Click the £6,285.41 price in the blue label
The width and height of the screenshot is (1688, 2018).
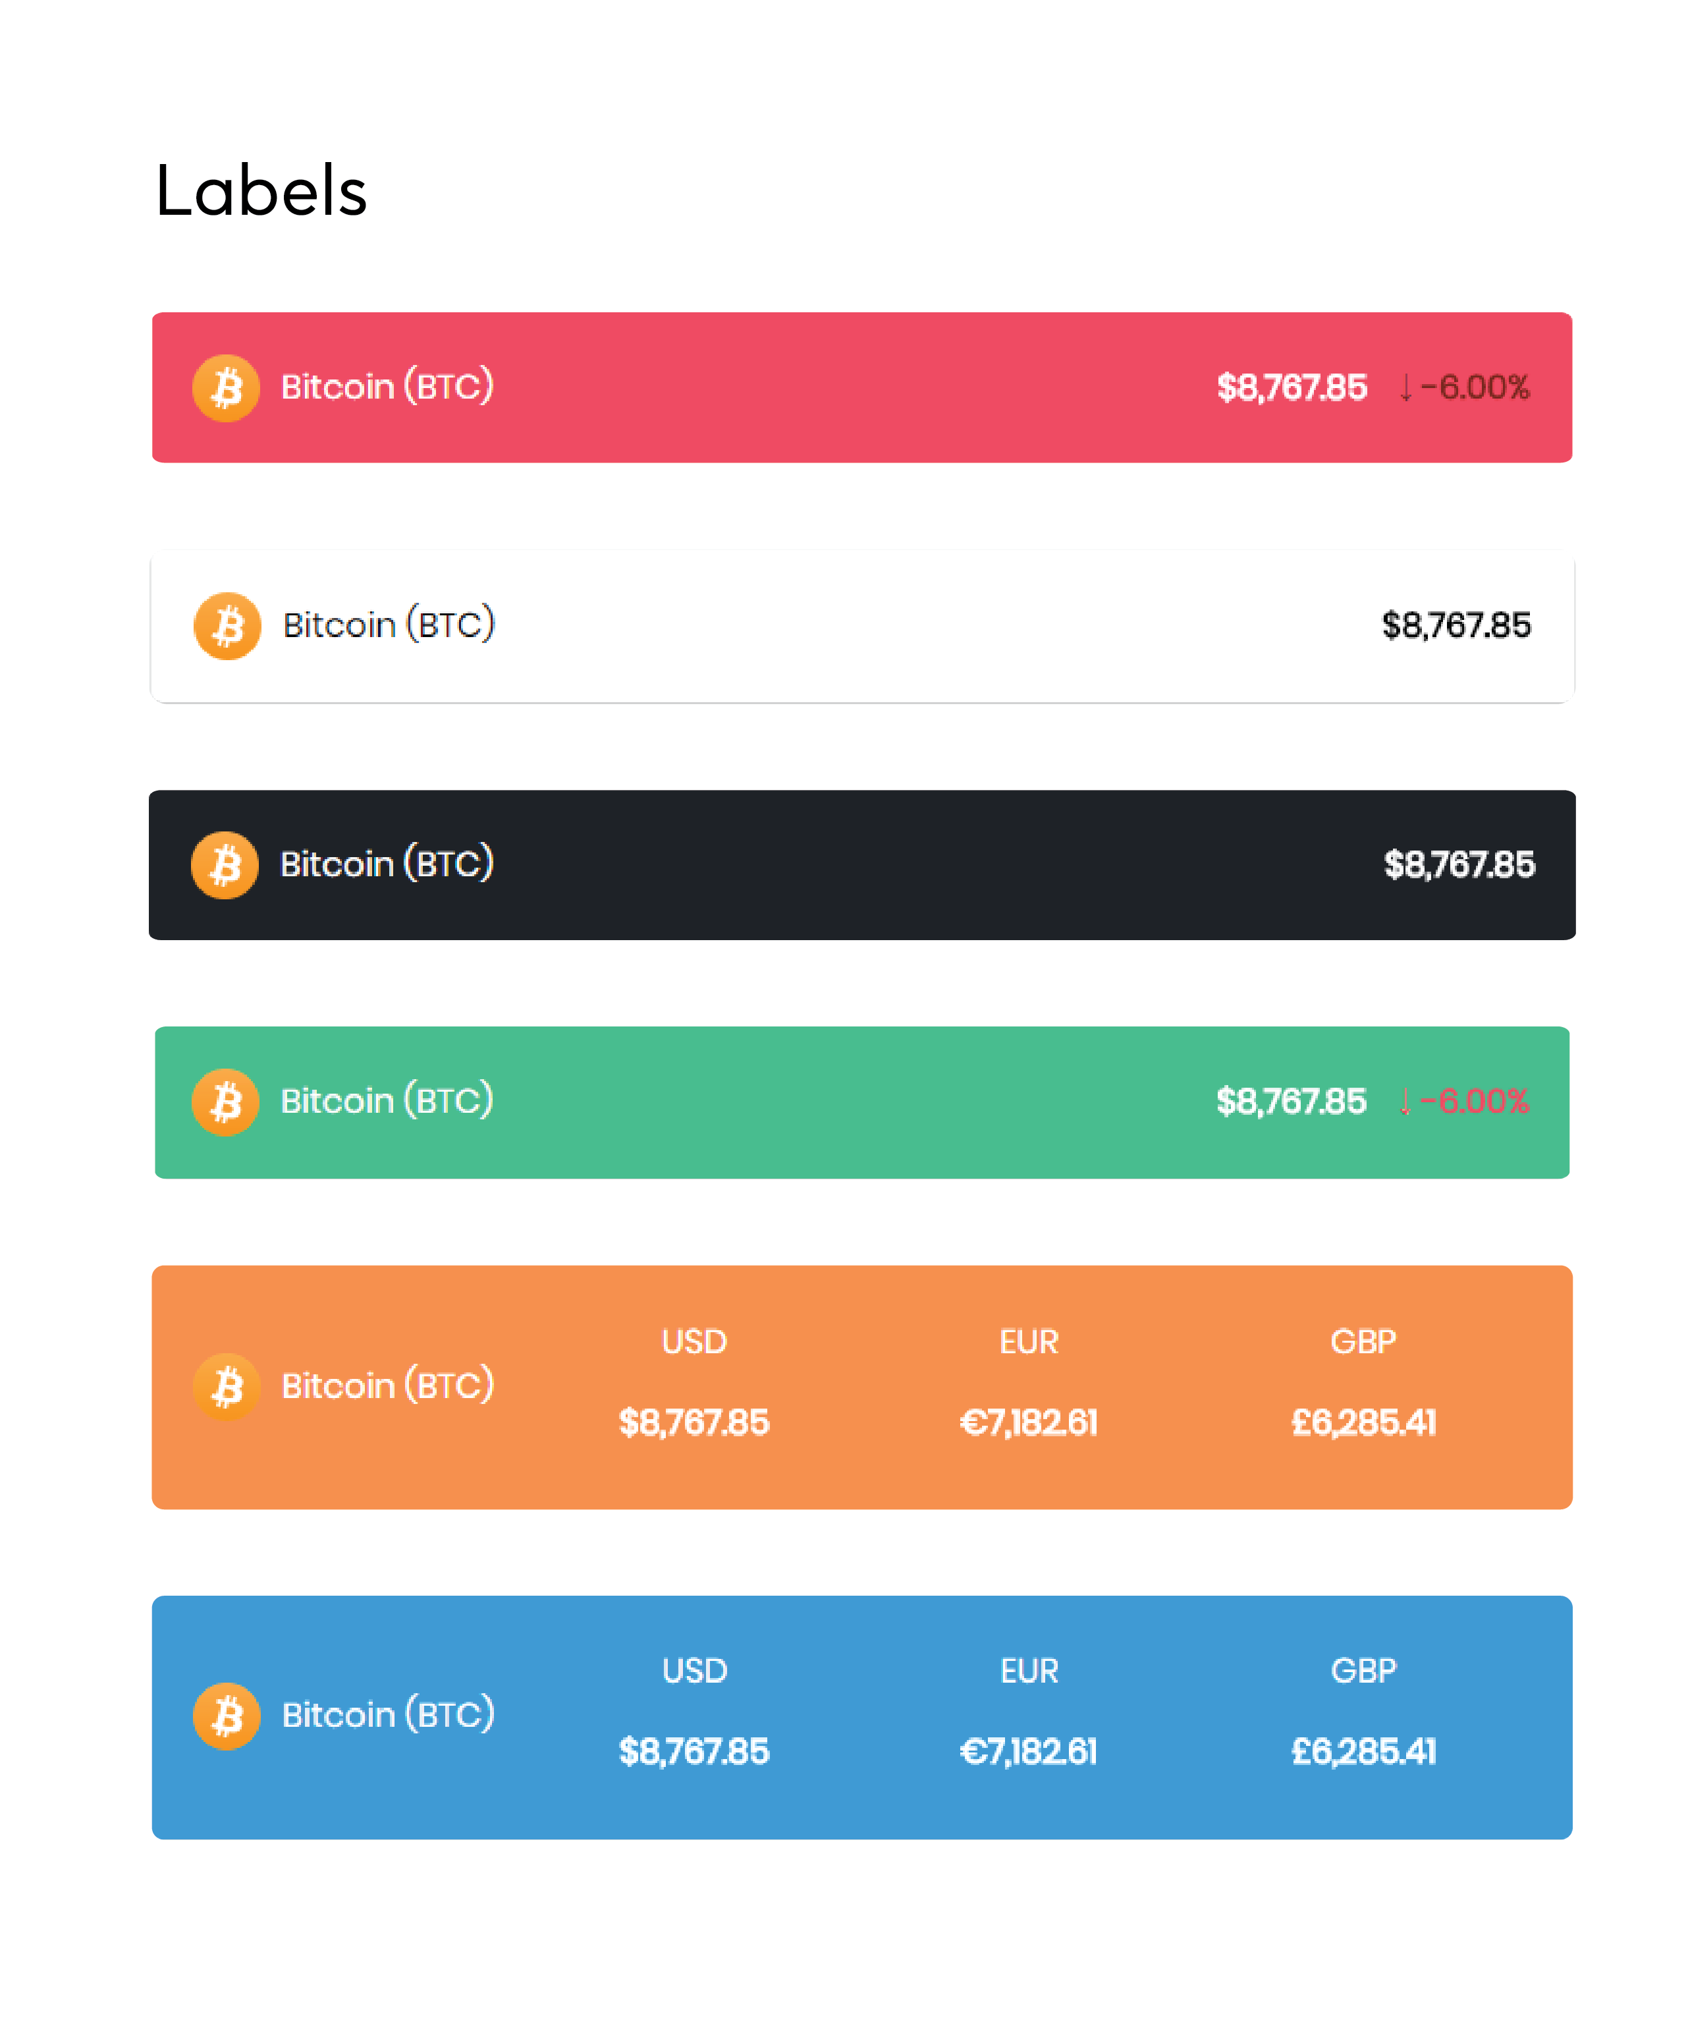tap(1363, 1752)
